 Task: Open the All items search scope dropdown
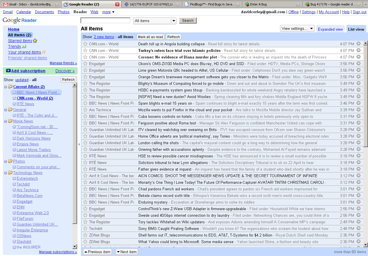[173, 21]
